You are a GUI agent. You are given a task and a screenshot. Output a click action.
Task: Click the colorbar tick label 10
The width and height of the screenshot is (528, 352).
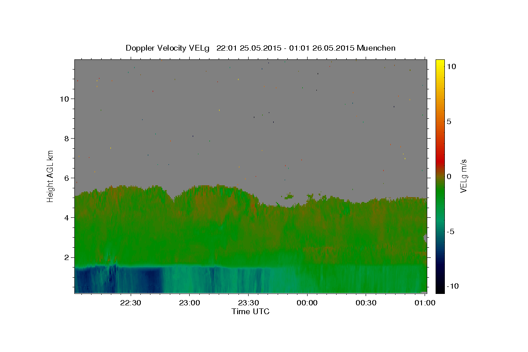tap(451, 66)
